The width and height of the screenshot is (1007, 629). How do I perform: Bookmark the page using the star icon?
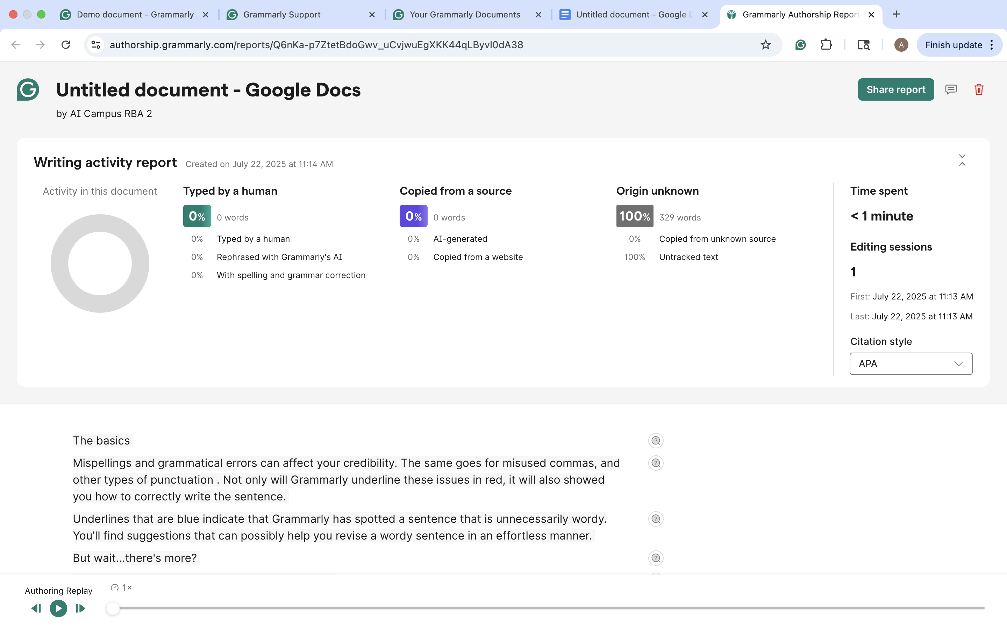point(766,44)
